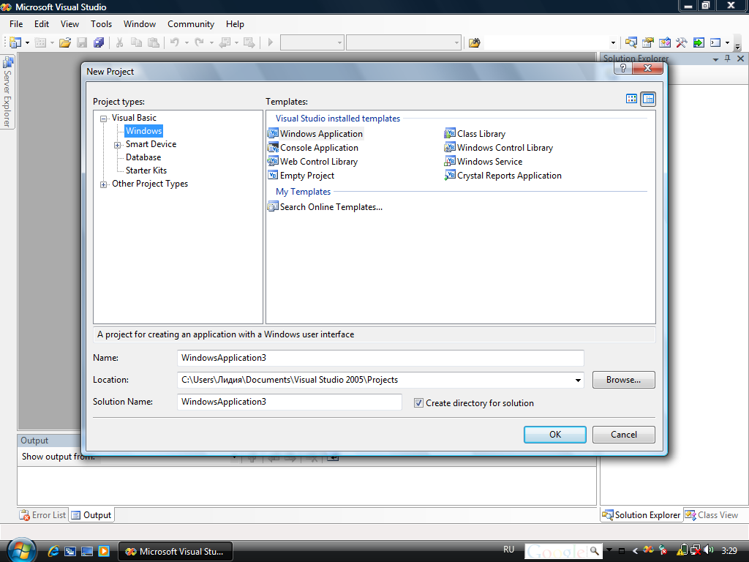This screenshot has width=749, height=562.
Task: Open the Tools menu
Action: [101, 24]
